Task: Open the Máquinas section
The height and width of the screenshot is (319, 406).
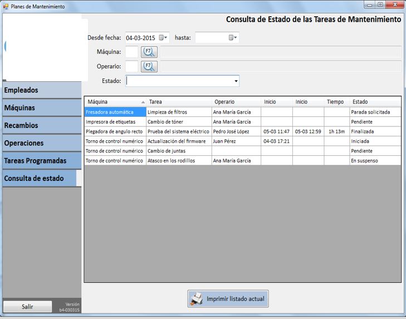Action: pyautogui.click(x=42, y=107)
